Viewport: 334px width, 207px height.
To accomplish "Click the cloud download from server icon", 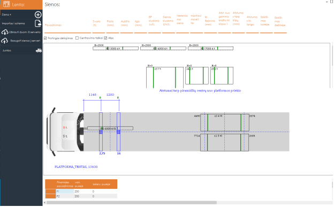I will [x=5, y=32].
